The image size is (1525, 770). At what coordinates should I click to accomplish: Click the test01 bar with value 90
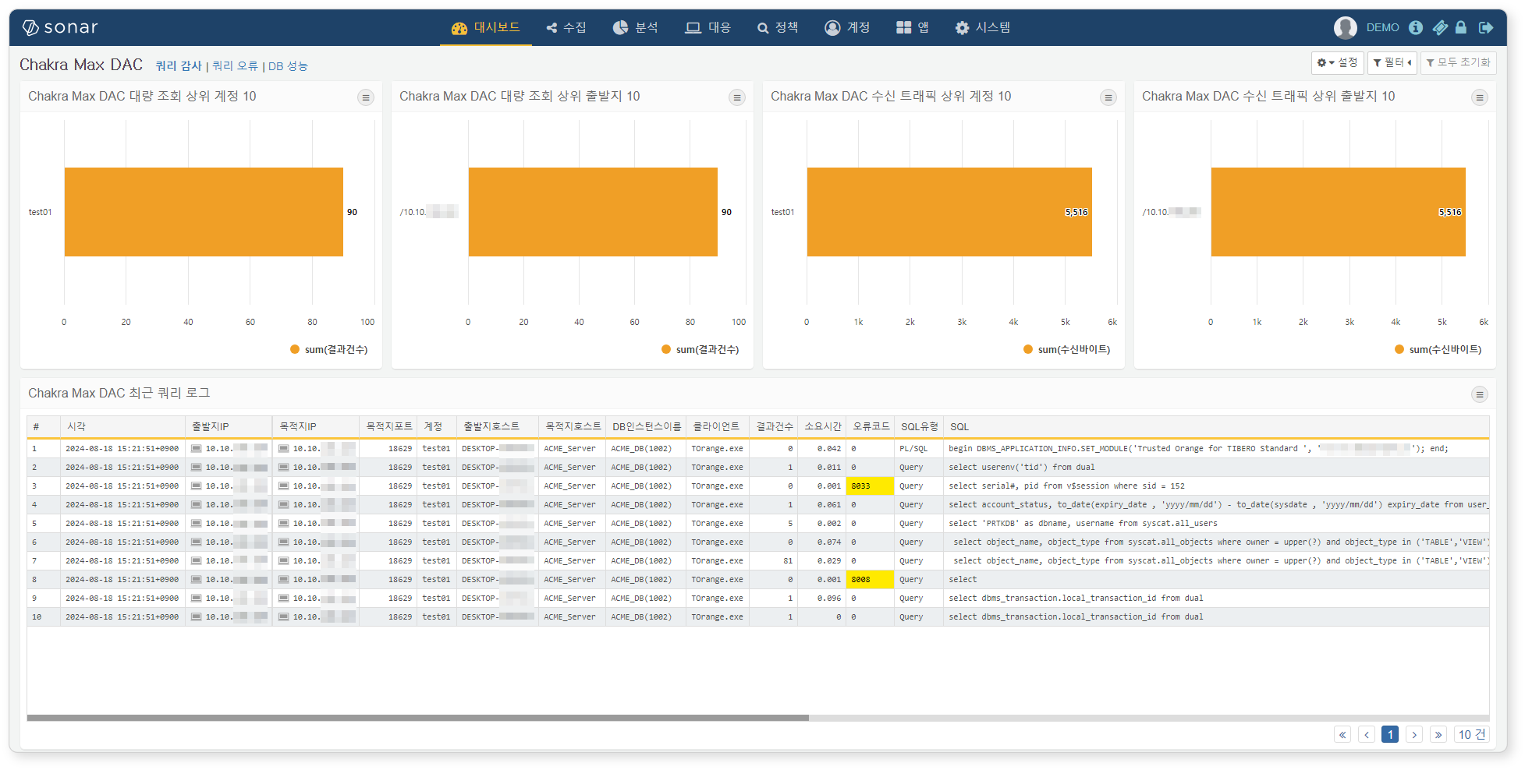[204, 212]
